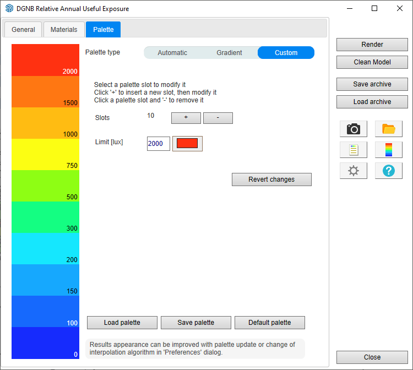The width and height of the screenshot is (413, 370).
Task: Click Save archive button
Action: (x=372, y=84)
